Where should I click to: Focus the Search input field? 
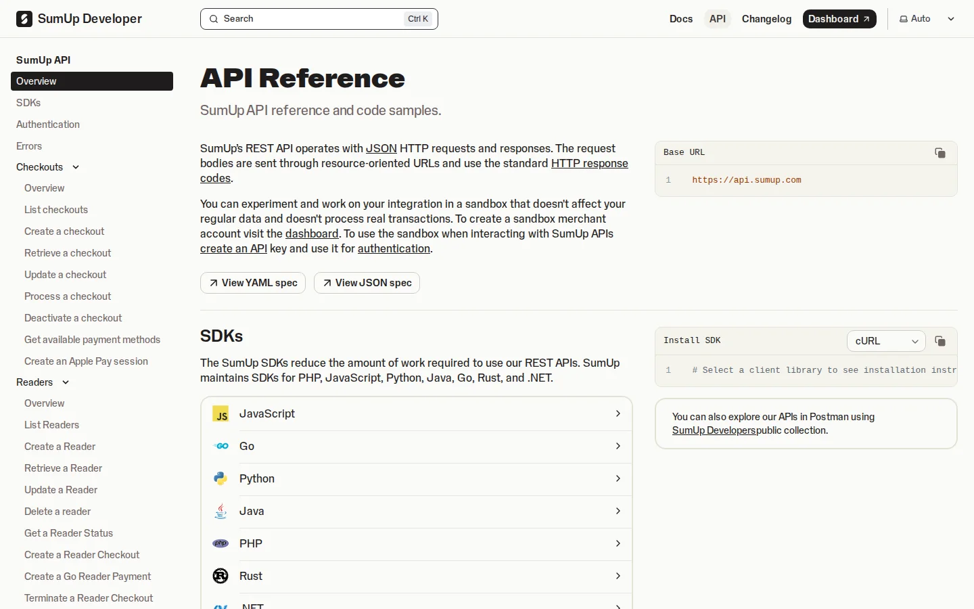click(319, 19)
